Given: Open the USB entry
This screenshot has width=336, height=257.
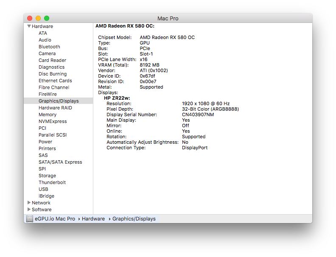Looking at the screenshot, I should [43, 189].
